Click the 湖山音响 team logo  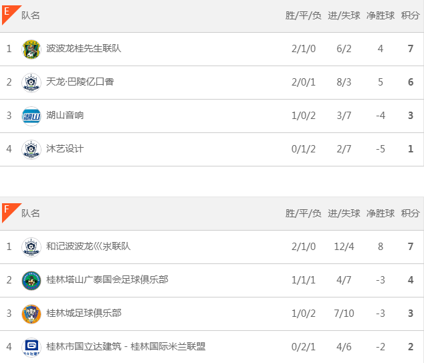coord(31,116)
